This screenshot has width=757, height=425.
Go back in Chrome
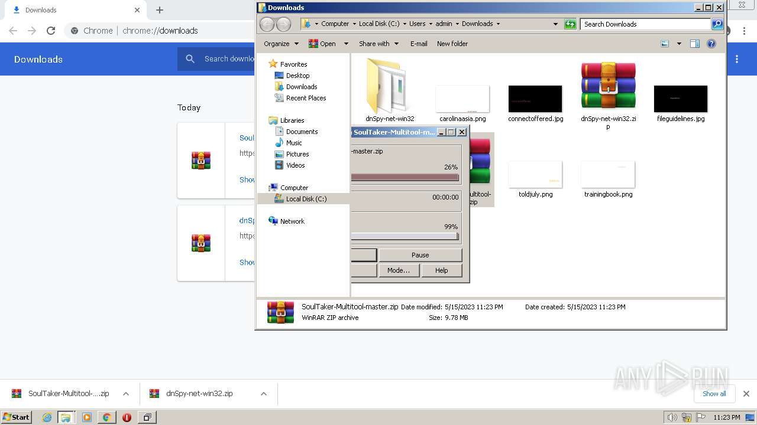pos(13,31)
